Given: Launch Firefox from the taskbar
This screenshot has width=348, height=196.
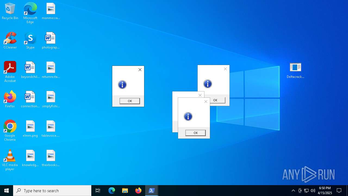Looking at the screenshot, I should (x=138, y=191).
